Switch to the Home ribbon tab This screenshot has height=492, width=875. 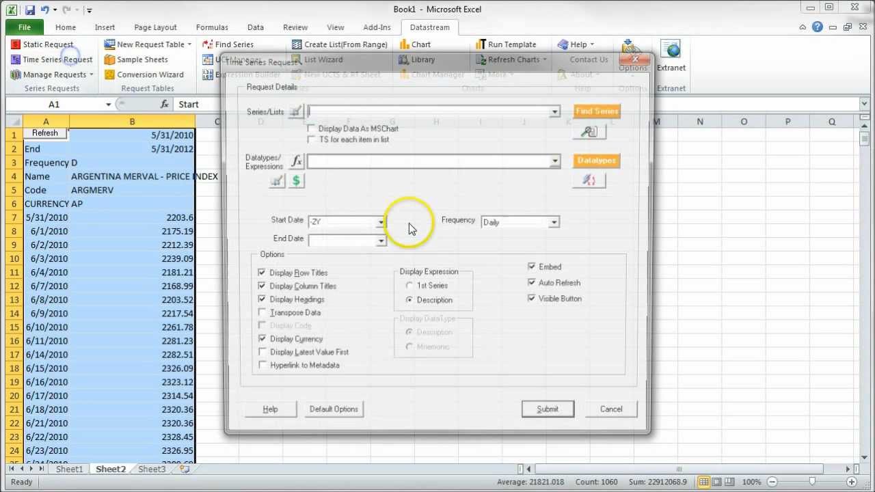[x=66, y=27]
